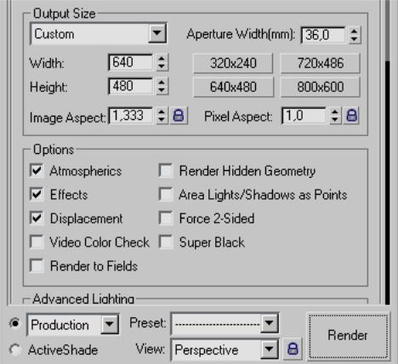The image size is (398, 364).
Task: Click the Width spinner arrows
Action: pos(162,62)
